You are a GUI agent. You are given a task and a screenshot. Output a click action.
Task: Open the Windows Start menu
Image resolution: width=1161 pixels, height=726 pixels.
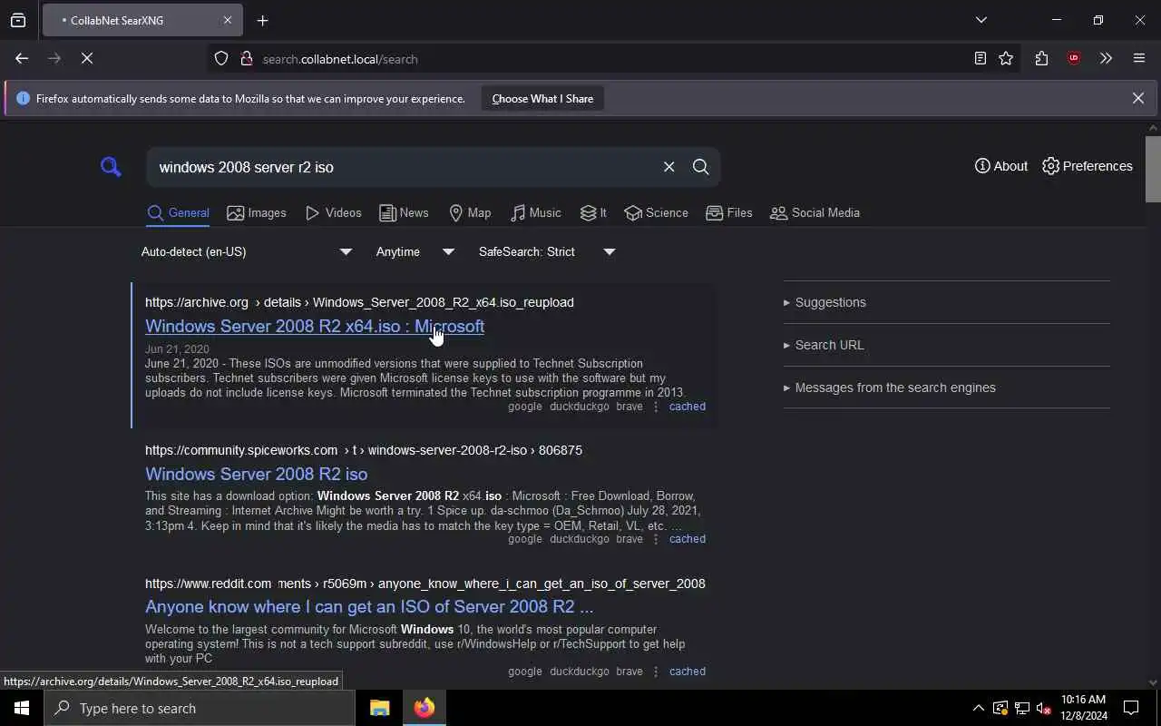tap(22, 708)
